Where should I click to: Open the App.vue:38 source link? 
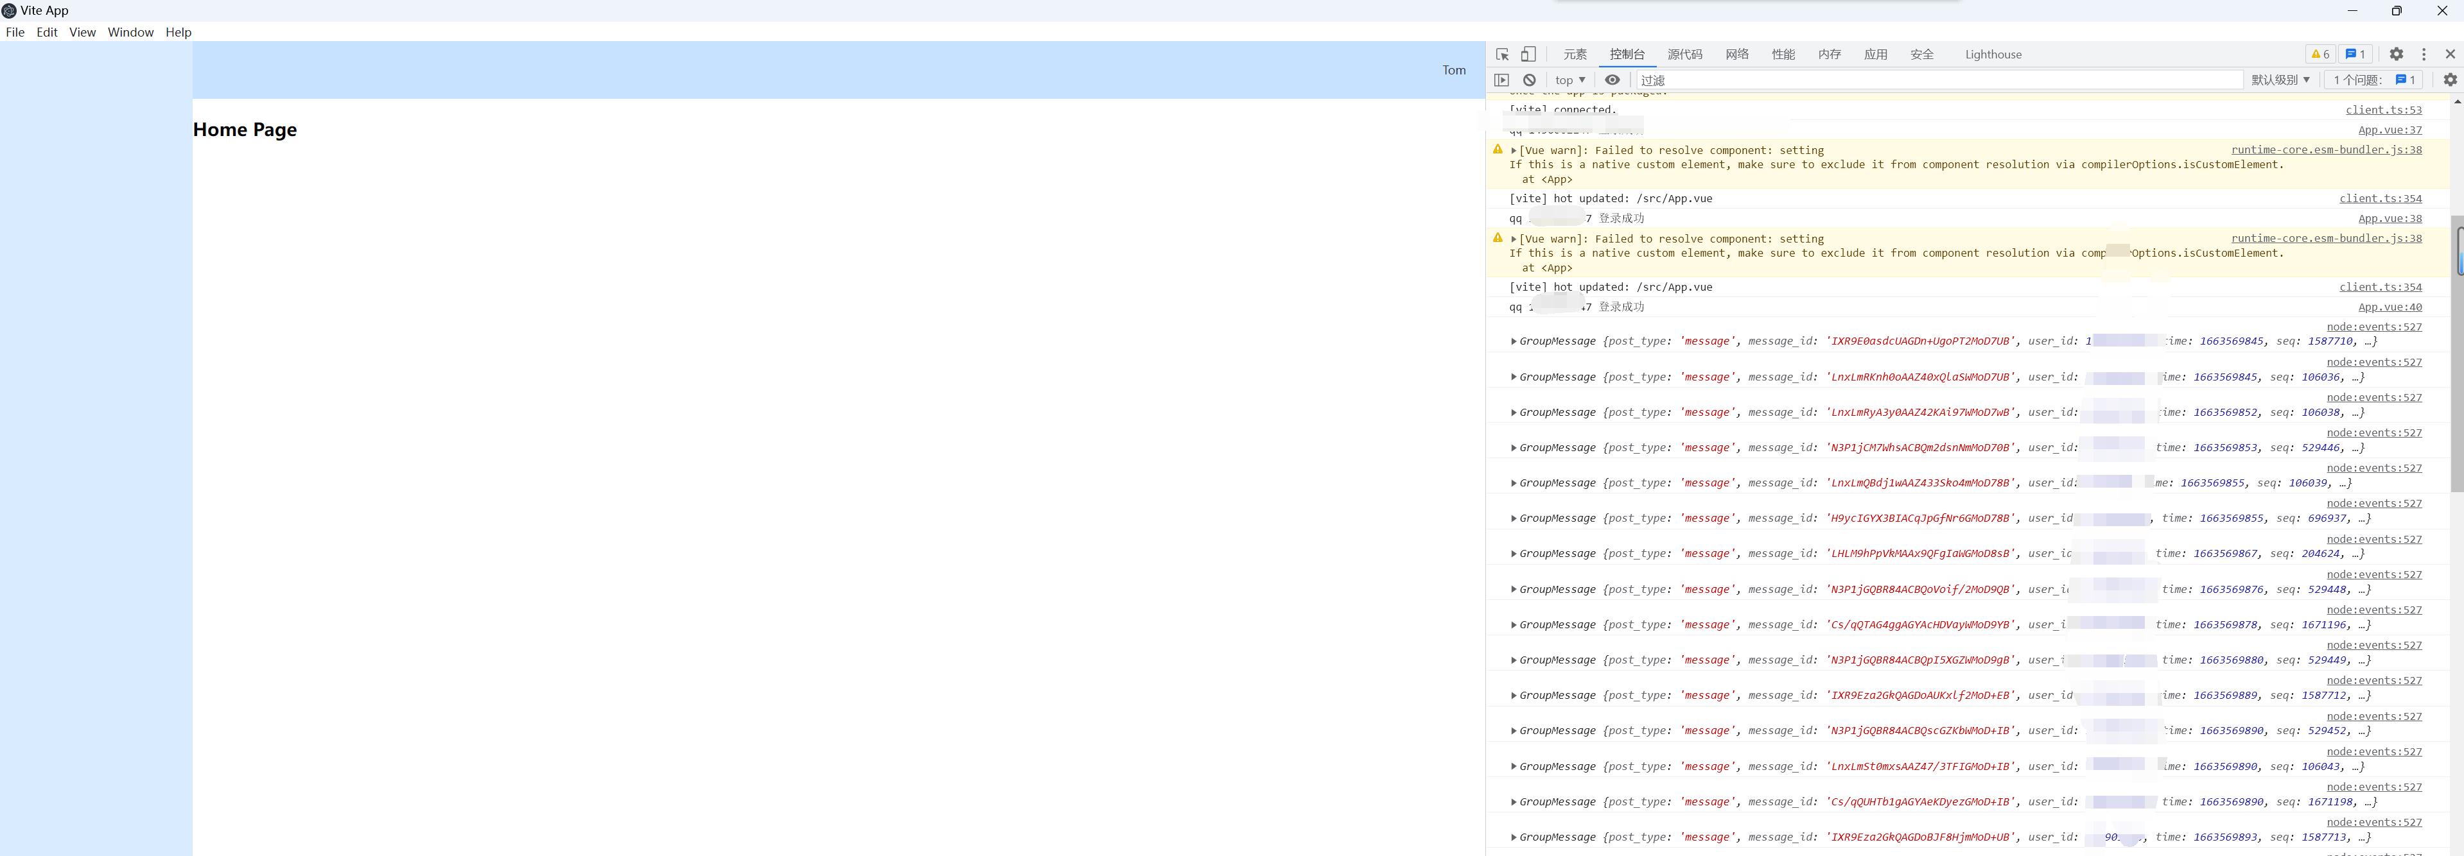pos(2390,218)
